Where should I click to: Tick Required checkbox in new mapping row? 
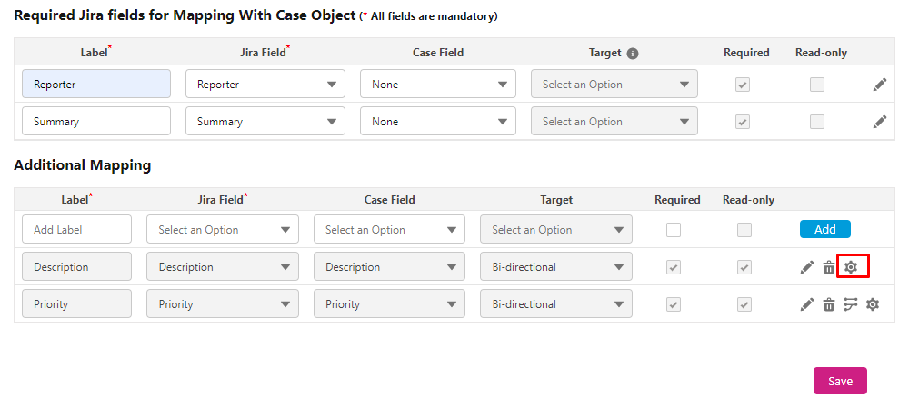tap(674, 230)
